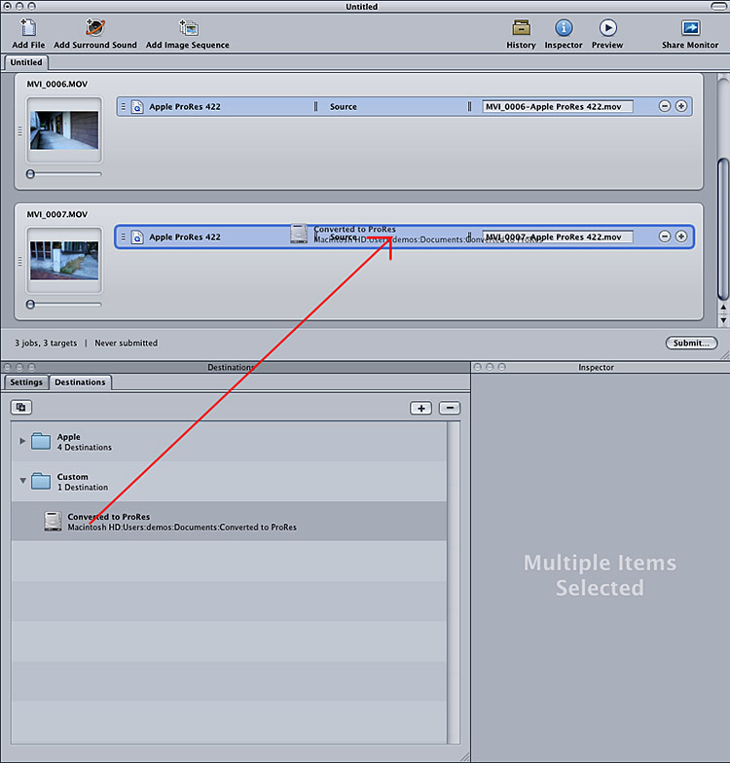Remove selected destination with minus button

point(449,408)
